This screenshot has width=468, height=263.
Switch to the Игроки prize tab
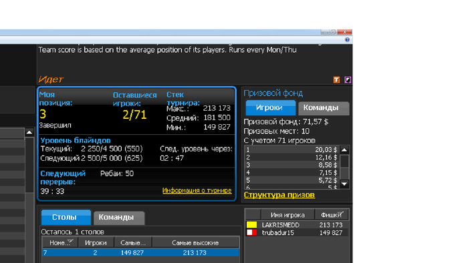pos(270,107)
